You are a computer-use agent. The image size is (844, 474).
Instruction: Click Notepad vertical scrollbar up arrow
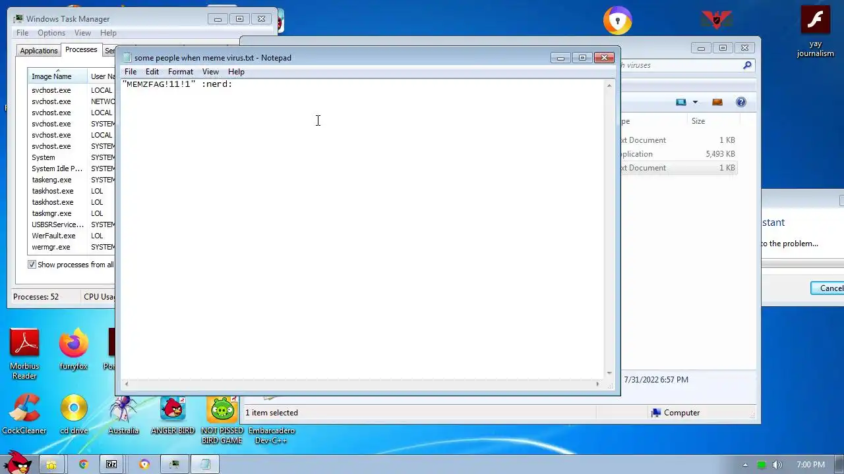pyautogui.click(x=609, y=86)
